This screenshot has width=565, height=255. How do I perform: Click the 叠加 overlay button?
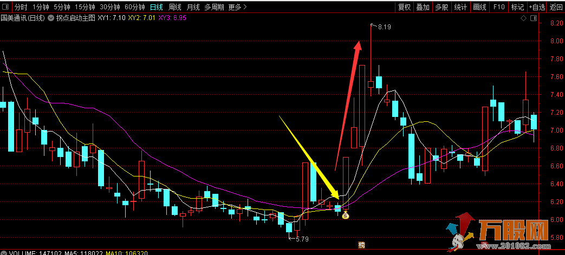(423, 7)
